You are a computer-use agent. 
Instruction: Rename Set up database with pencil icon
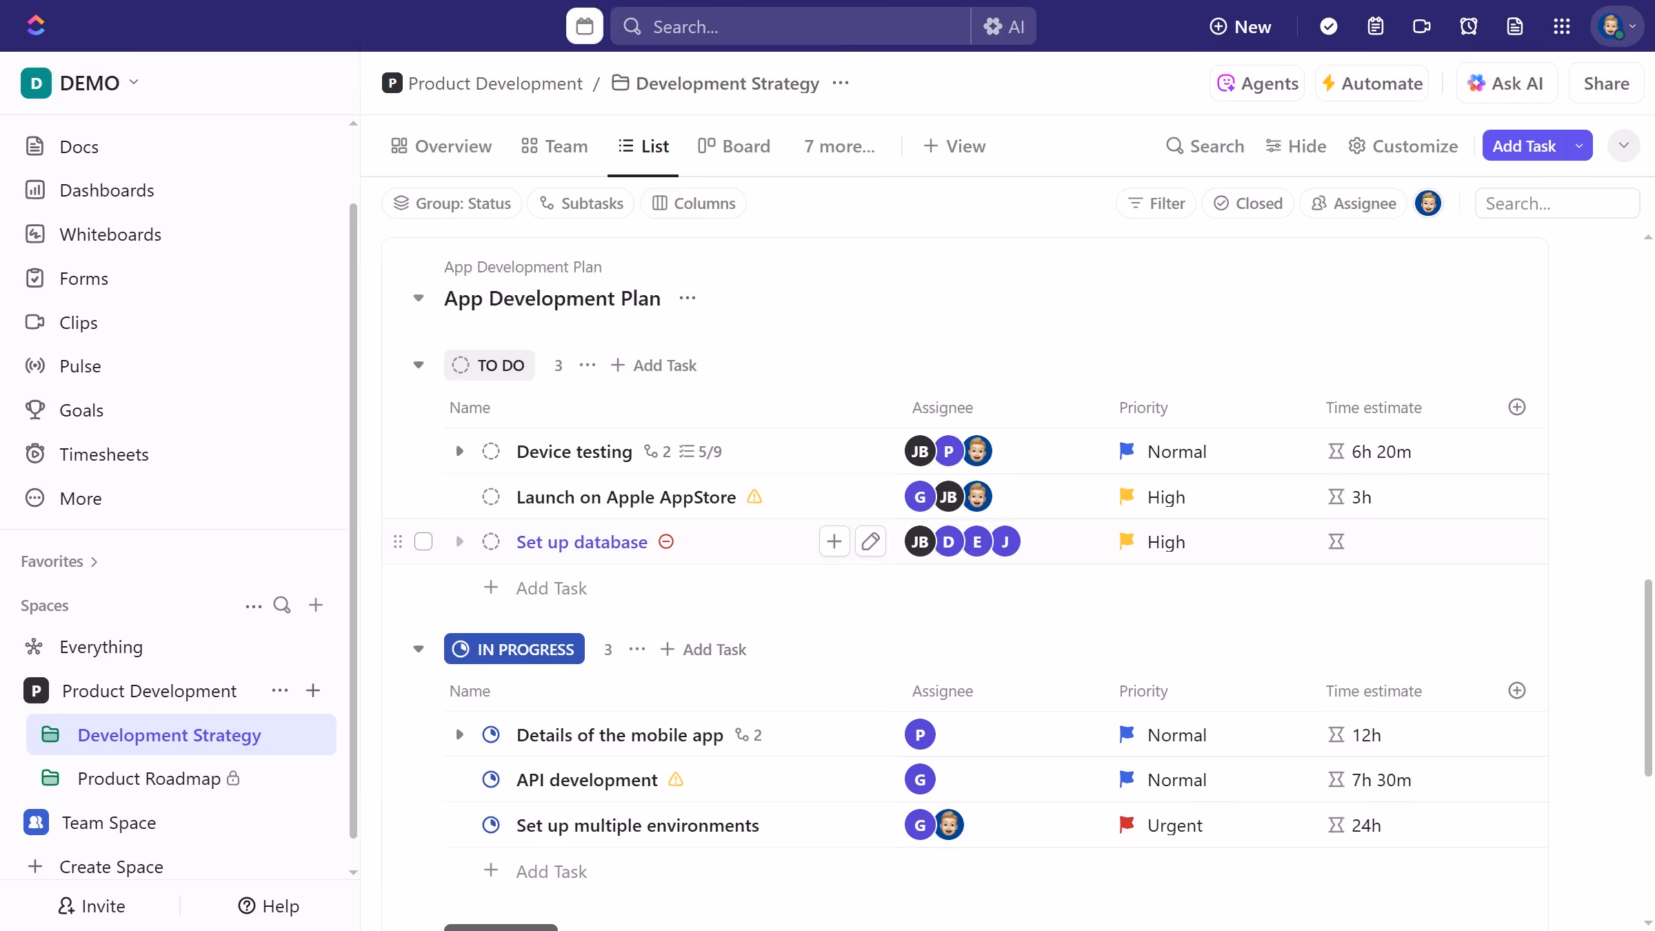(x=870, y=541)
